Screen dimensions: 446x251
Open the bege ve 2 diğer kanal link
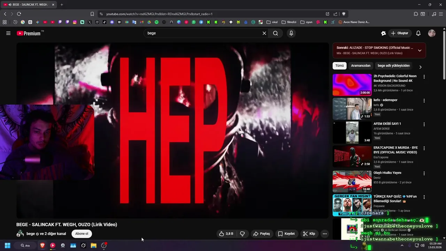pyautogui.click(x=46, y=234)
